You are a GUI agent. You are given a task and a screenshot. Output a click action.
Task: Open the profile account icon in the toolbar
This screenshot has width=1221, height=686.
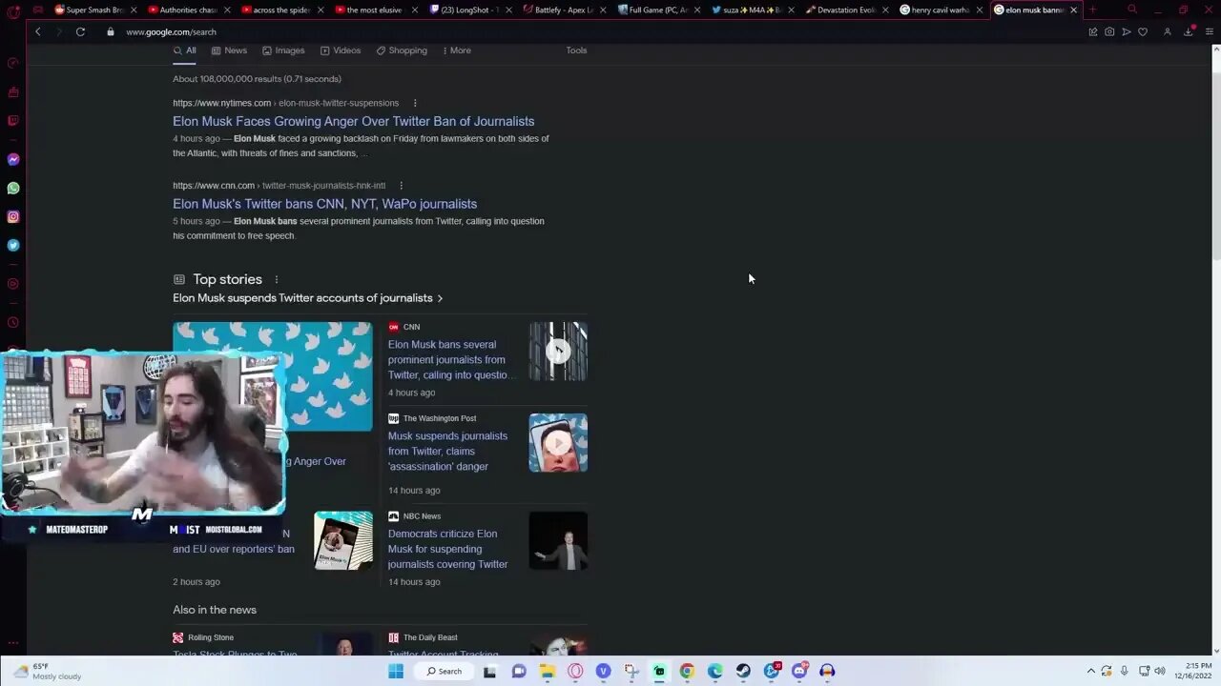(1167, 31)
